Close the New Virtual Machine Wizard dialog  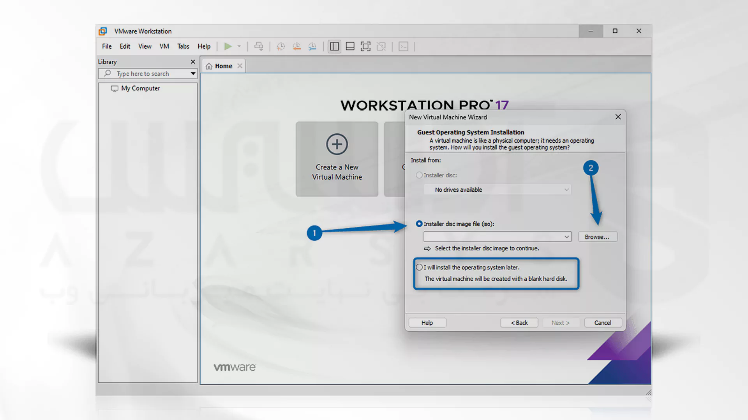(618, 117)
